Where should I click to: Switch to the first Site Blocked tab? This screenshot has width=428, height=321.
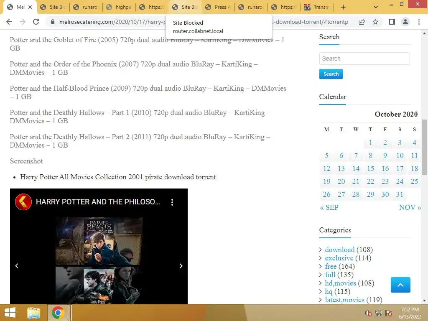53,7
